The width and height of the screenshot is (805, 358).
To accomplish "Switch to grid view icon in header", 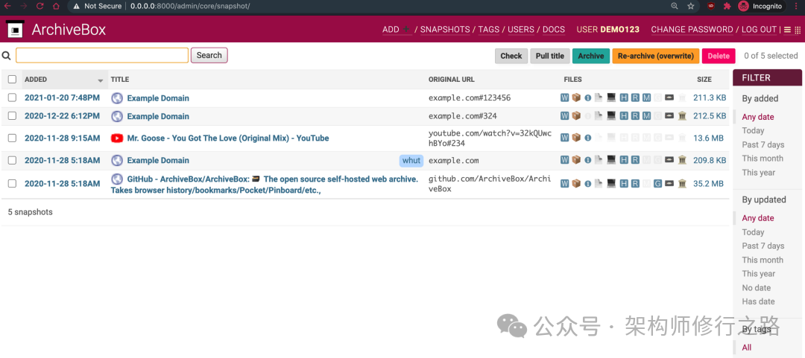I will (797, 30).
